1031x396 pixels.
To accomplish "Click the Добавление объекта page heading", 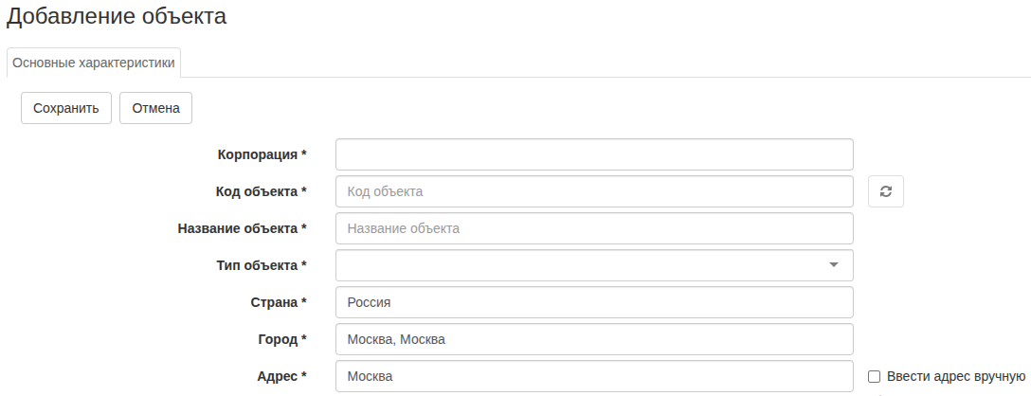I will [117, 17].
